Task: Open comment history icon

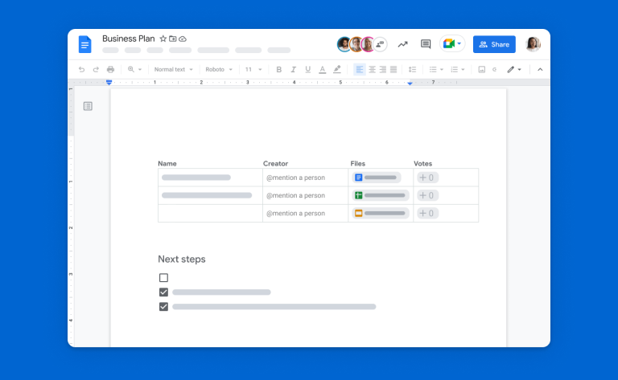Action: [426, 44]
